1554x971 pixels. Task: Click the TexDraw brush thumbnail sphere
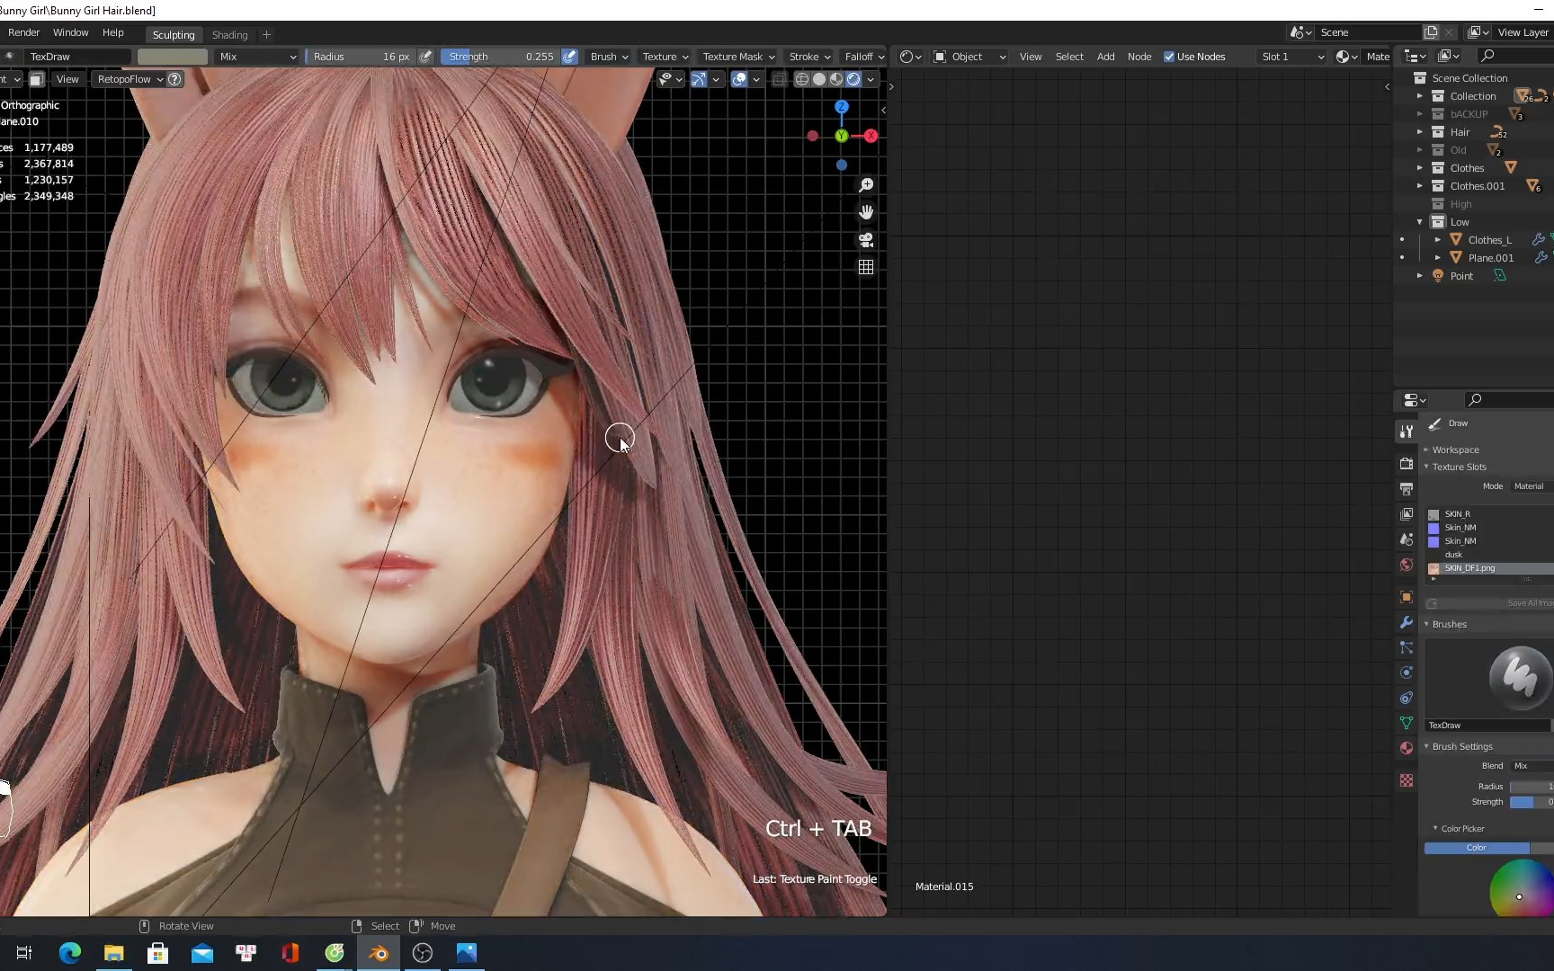[x=1520, y=679]
